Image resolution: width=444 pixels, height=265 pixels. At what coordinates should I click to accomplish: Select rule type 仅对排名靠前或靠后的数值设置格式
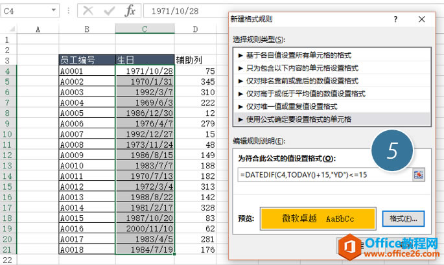pos(332,81)
